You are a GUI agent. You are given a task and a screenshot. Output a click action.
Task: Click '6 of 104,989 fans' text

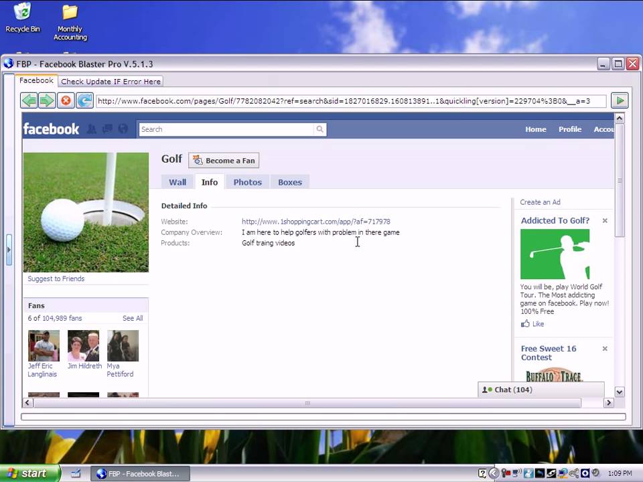pyautogui.click(x=55, y=318)
